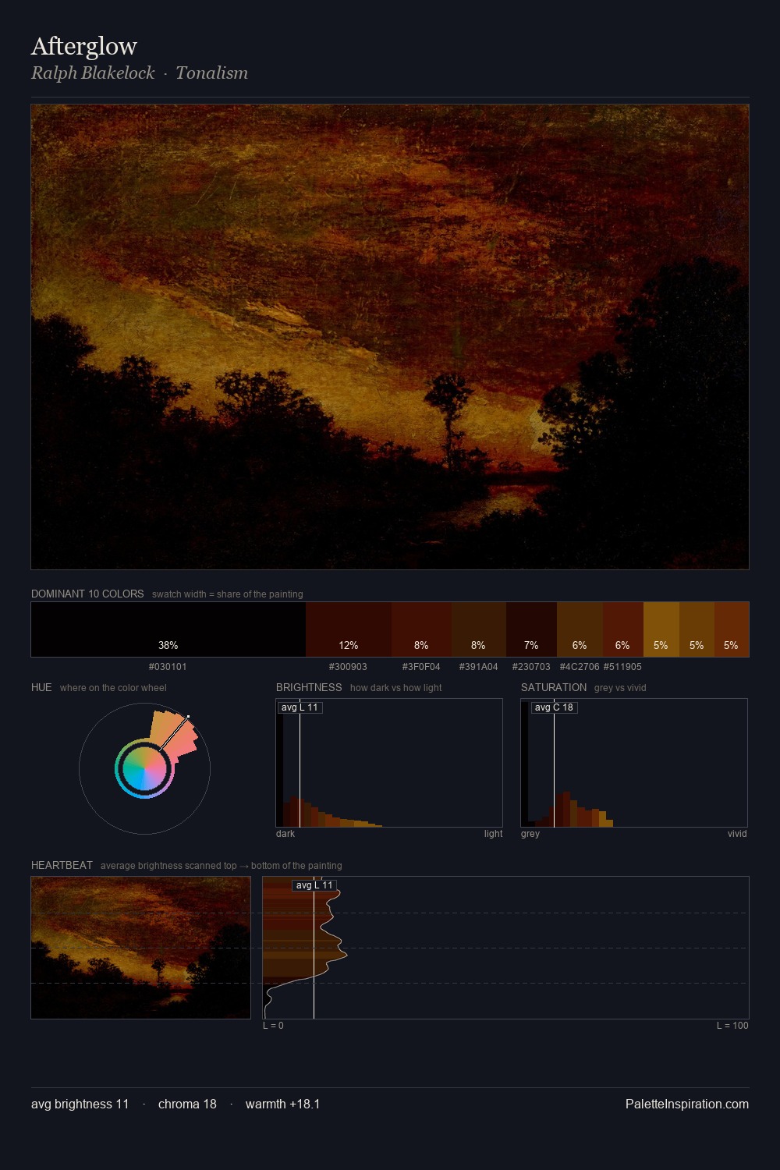Choose the 6% swatch above #511905
Screen dimensions: 780x1170
622,629
